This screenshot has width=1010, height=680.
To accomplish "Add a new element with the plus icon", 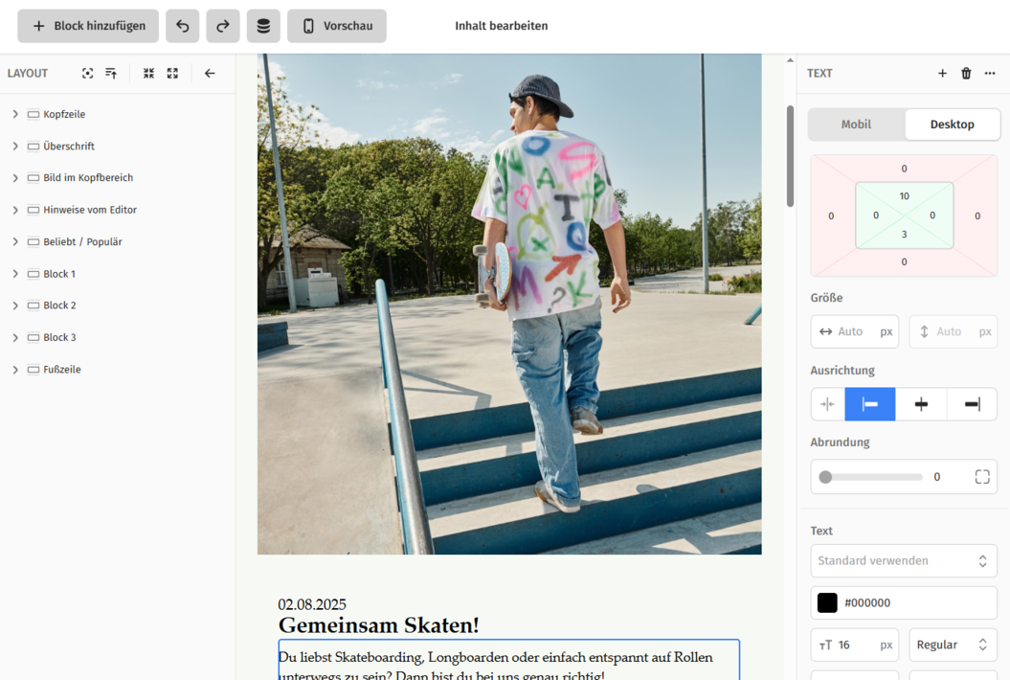I will tap(942, 73).
